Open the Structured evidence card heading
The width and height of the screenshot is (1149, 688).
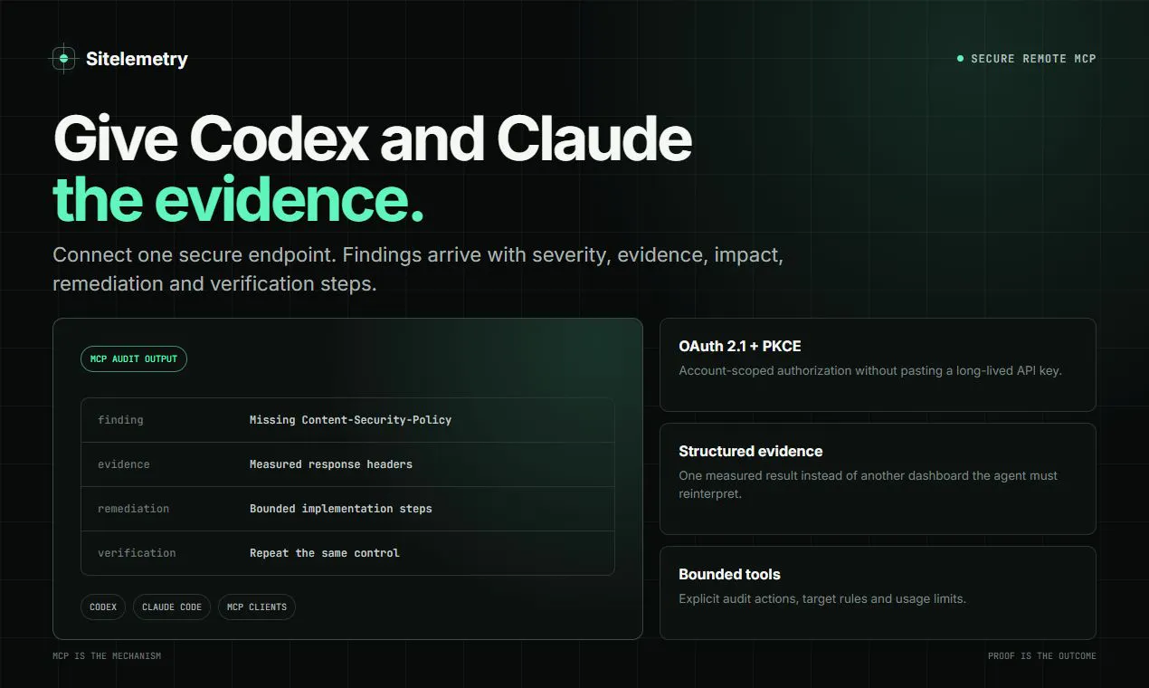pyautogui.click(x=751, y=451)
